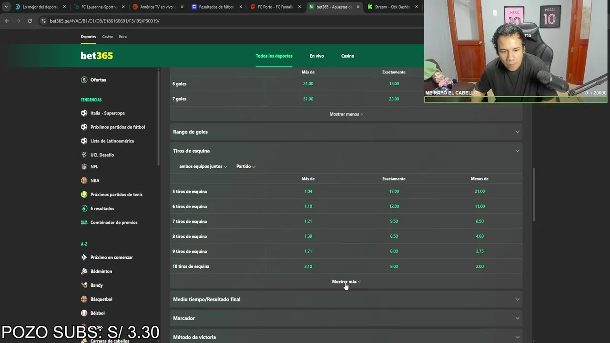Click the Próximos partidos de tenis link
Image resolution: width=610 pixels, height=343 pixels.
(116, 194)
